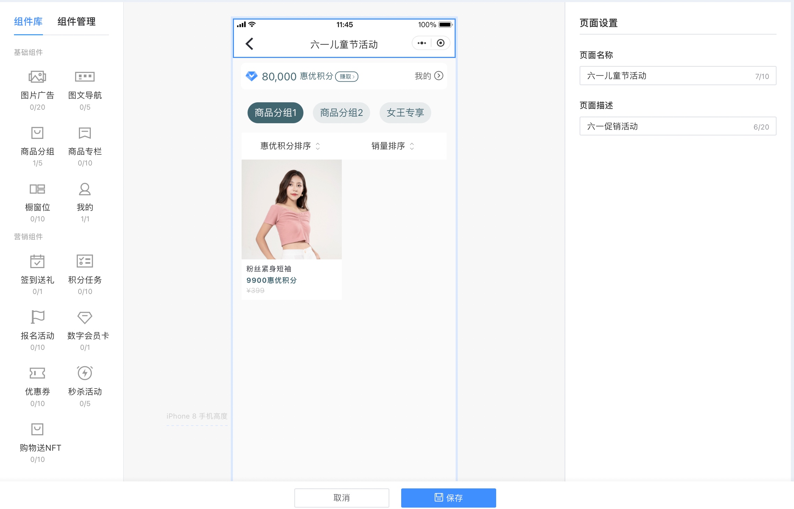Select the 数字会员卡 diamond icon
This screenshot has height=509, width=794.
click(x=85, y=317)
